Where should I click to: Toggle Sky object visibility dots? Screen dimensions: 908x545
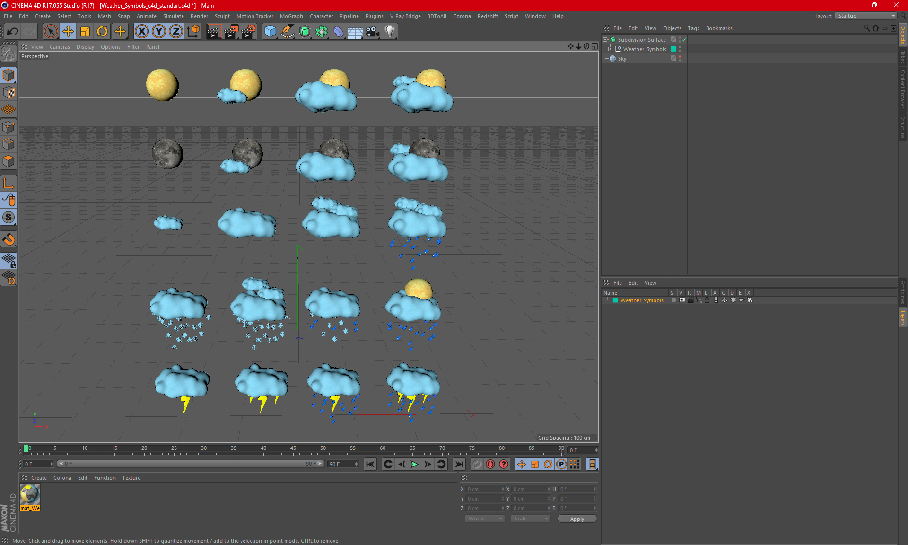(680, 59)
